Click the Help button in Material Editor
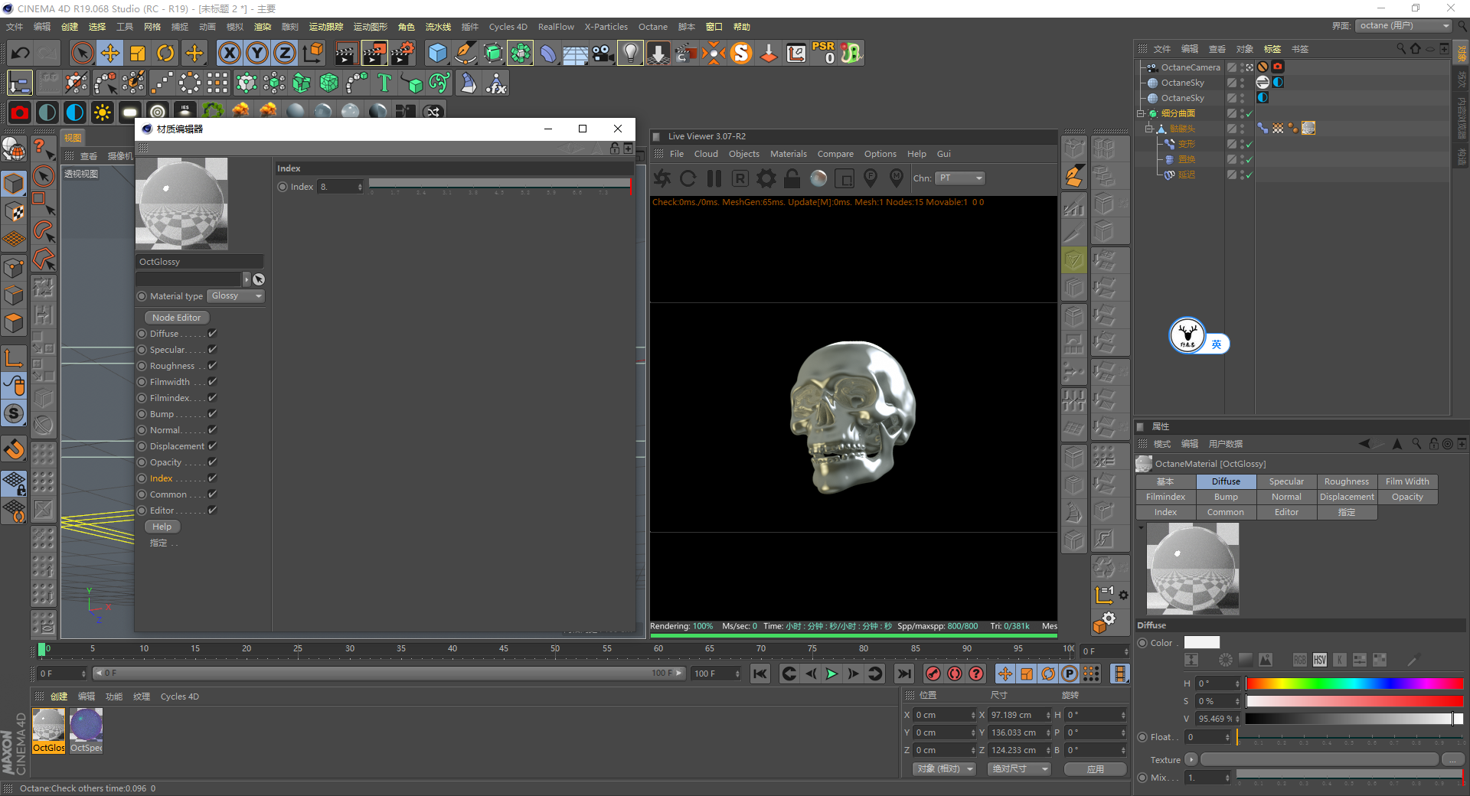1470x796 pixels. coord(162,527)
